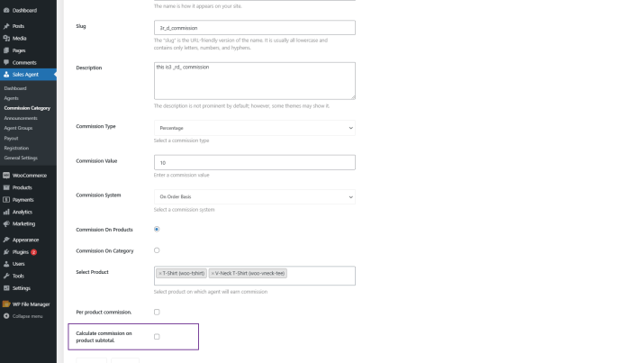Click the Posts pin icon in sidebar
Viewport: 634px width, 363px height.
click(x=6, y=26)
